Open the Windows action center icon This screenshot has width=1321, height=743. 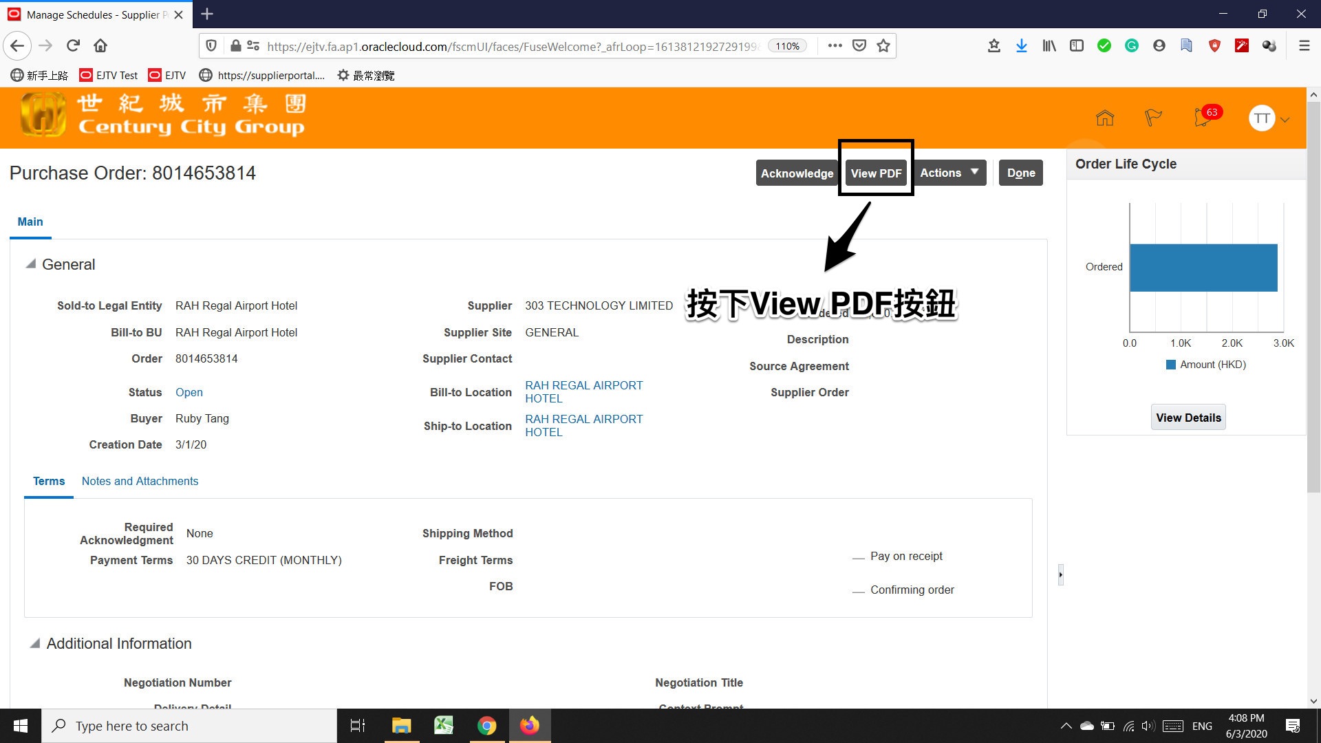pyautogui.click(x=1293, y=726)
